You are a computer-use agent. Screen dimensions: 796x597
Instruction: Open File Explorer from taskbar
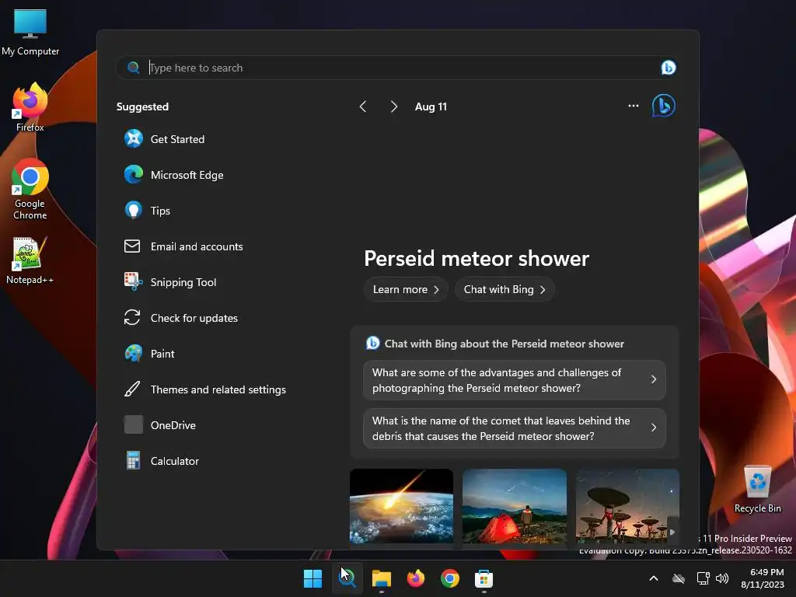coord(381,578)
